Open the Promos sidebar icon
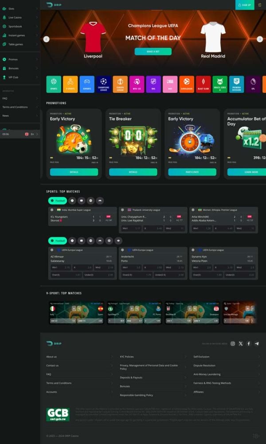Viewport: 266px width, 444px height. coord(4,59)
